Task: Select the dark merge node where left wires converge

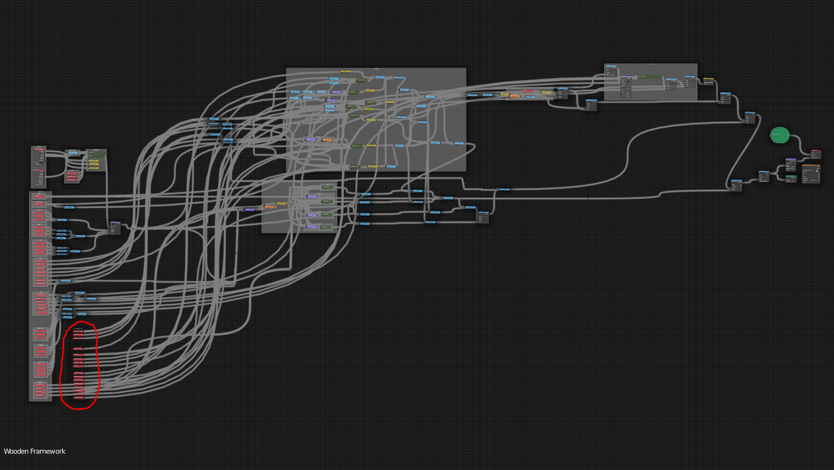Action: click(x=115, y=227)
